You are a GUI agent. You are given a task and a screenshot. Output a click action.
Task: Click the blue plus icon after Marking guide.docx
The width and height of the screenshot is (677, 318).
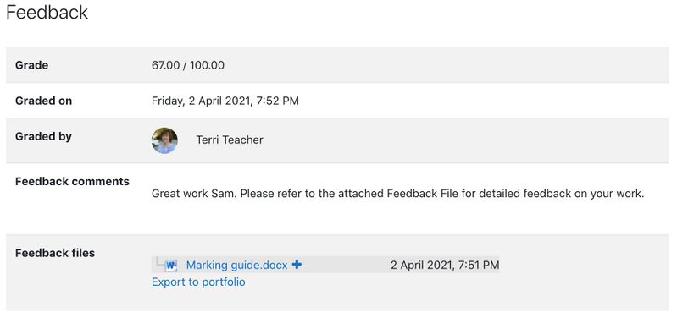[297, 264]
